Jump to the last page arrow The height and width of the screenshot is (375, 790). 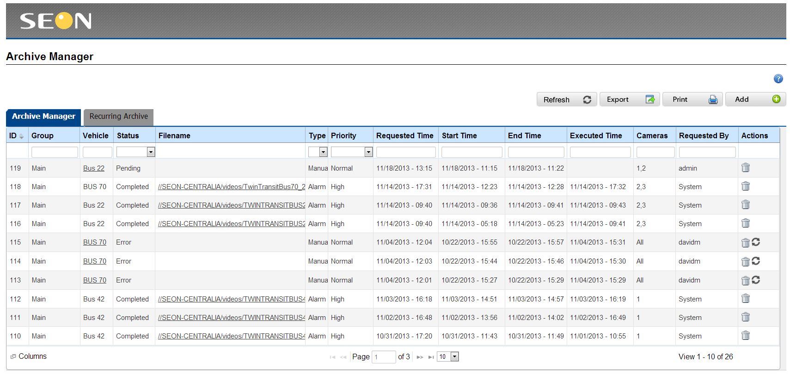pos(431,357)
